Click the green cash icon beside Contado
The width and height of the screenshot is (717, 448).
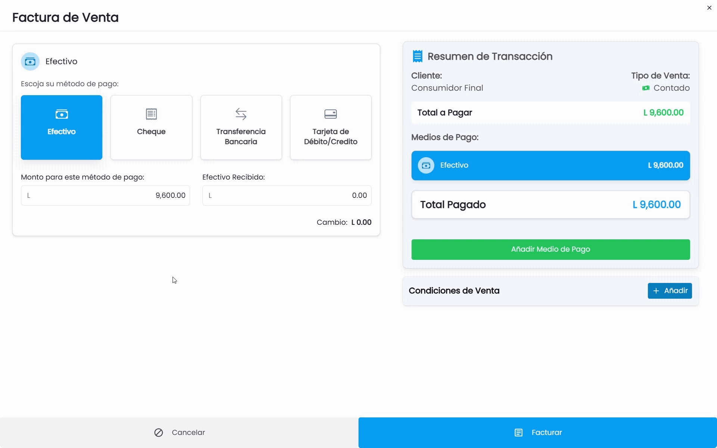click(646, 88)
